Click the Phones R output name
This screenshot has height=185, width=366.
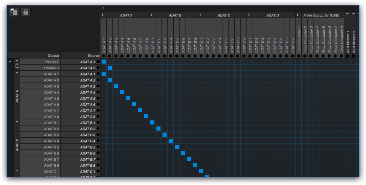(51, 68)
